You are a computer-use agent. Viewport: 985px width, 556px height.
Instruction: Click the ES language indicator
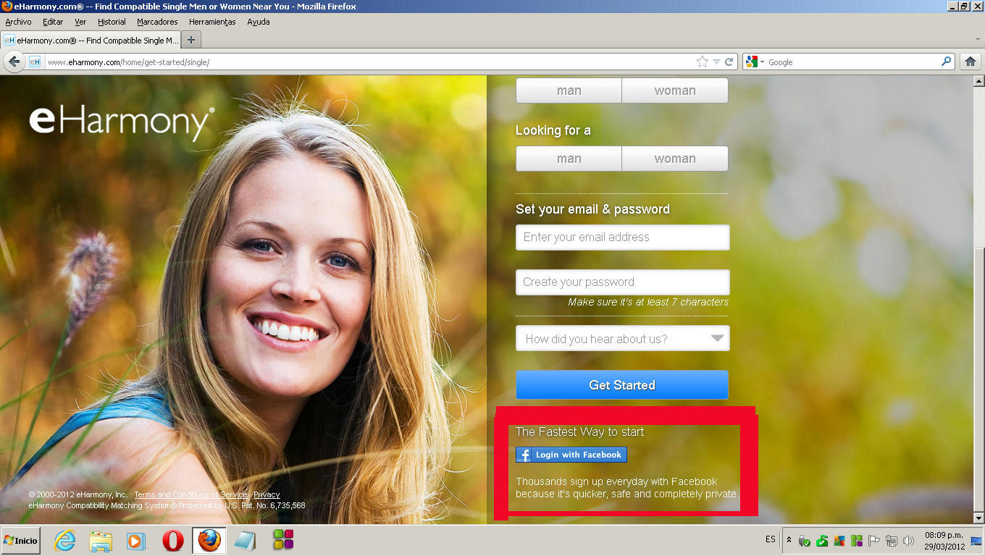point(770,540)
